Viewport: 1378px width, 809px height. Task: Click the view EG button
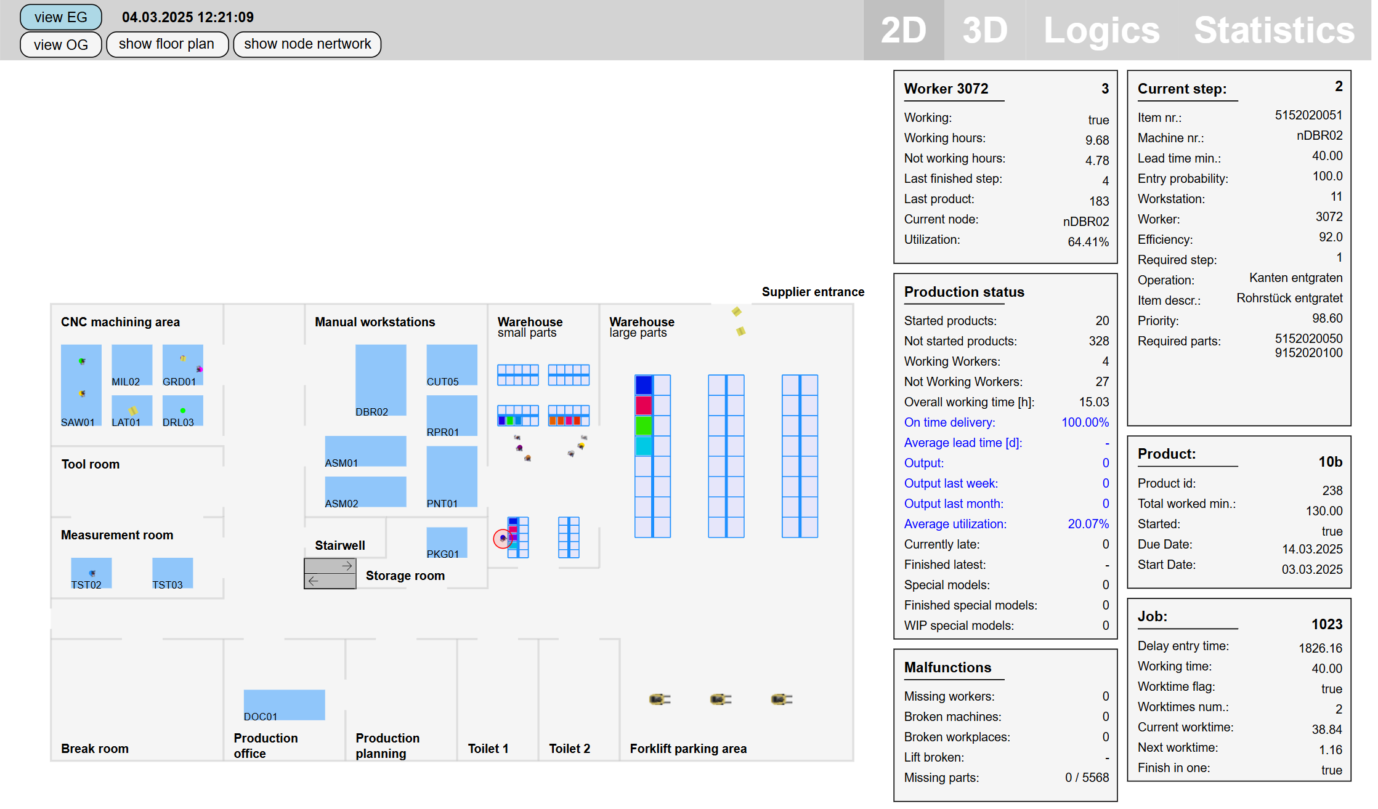(x=60, y=17)
